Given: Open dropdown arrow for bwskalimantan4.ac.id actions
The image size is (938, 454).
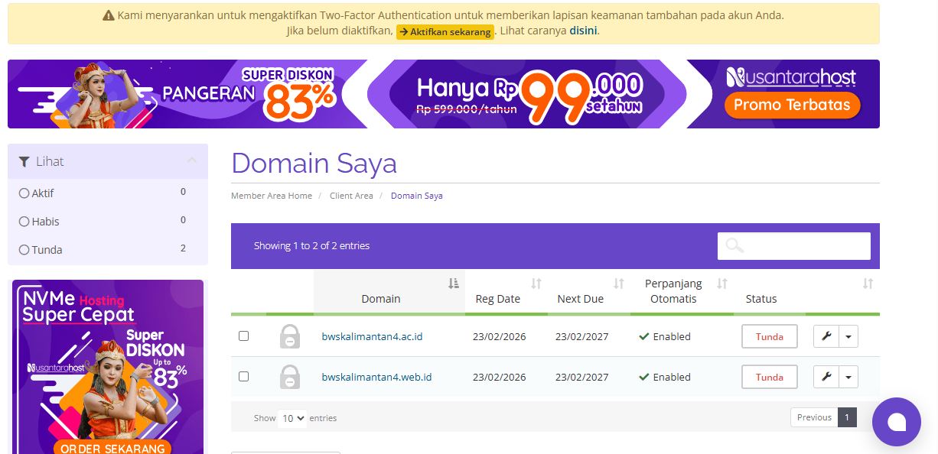Looking at the screenshot, I should tap(848, 336).
